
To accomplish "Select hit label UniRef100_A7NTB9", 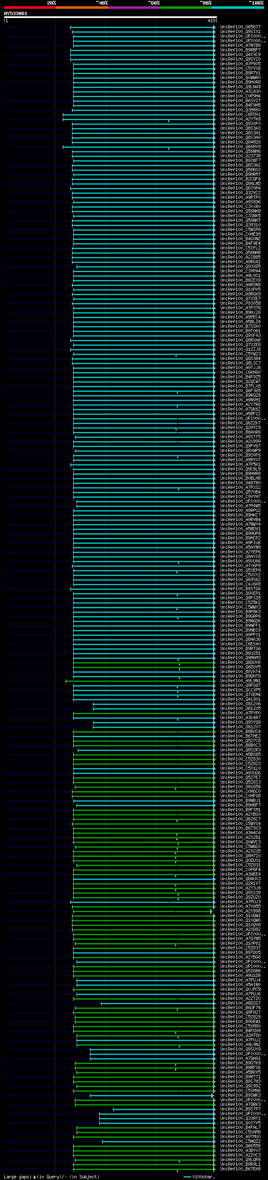I will click(x=240, y=45).
